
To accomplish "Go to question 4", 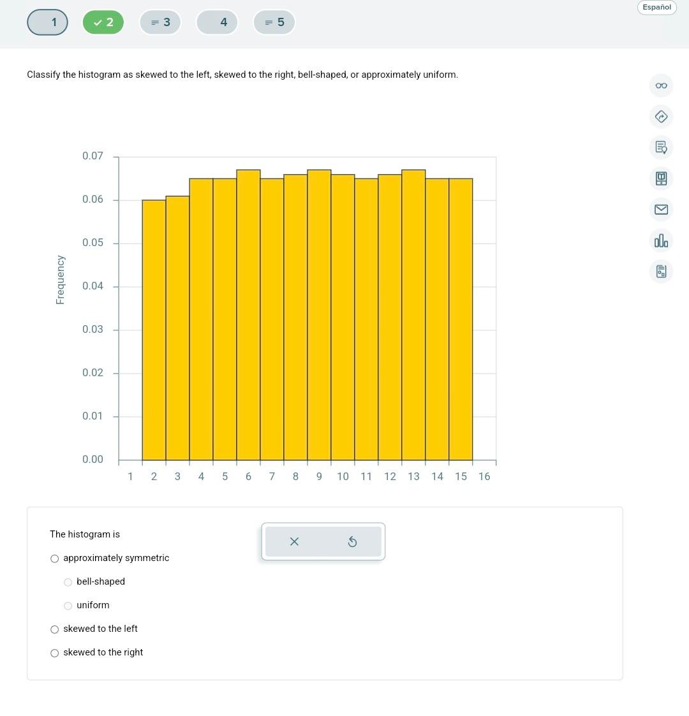I will point(217,22).
